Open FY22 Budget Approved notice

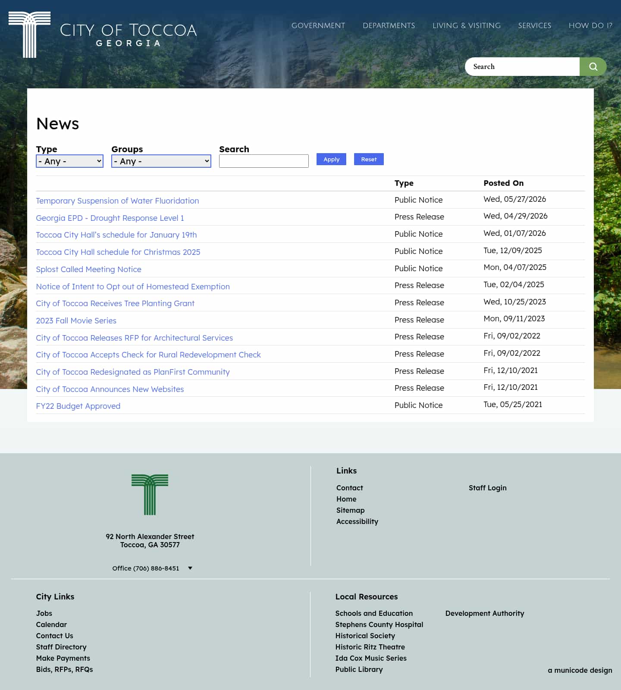(78, 406)
